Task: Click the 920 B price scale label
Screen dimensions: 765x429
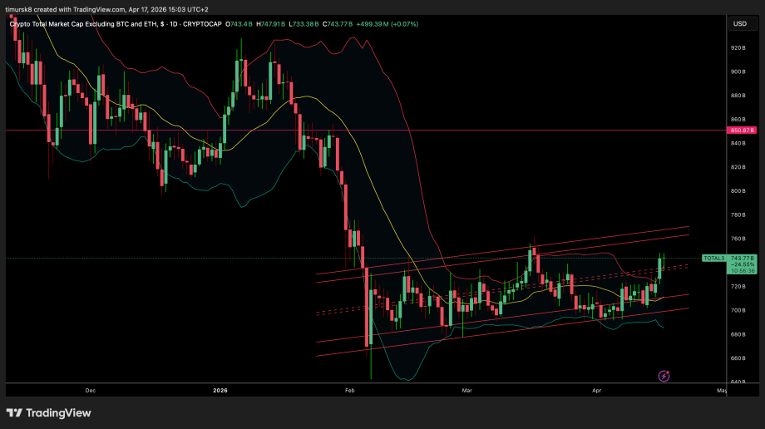Action: (738, 48)
